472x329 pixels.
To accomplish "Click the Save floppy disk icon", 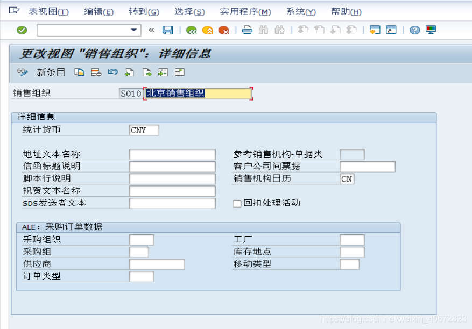I will point(168,30).
